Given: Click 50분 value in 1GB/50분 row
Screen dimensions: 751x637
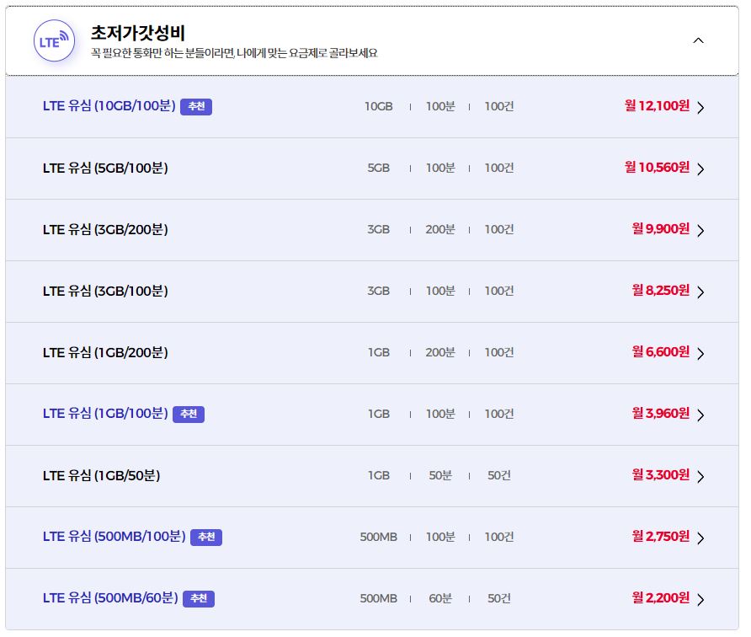Looking at the screenshot, I should tap(440, 475).
